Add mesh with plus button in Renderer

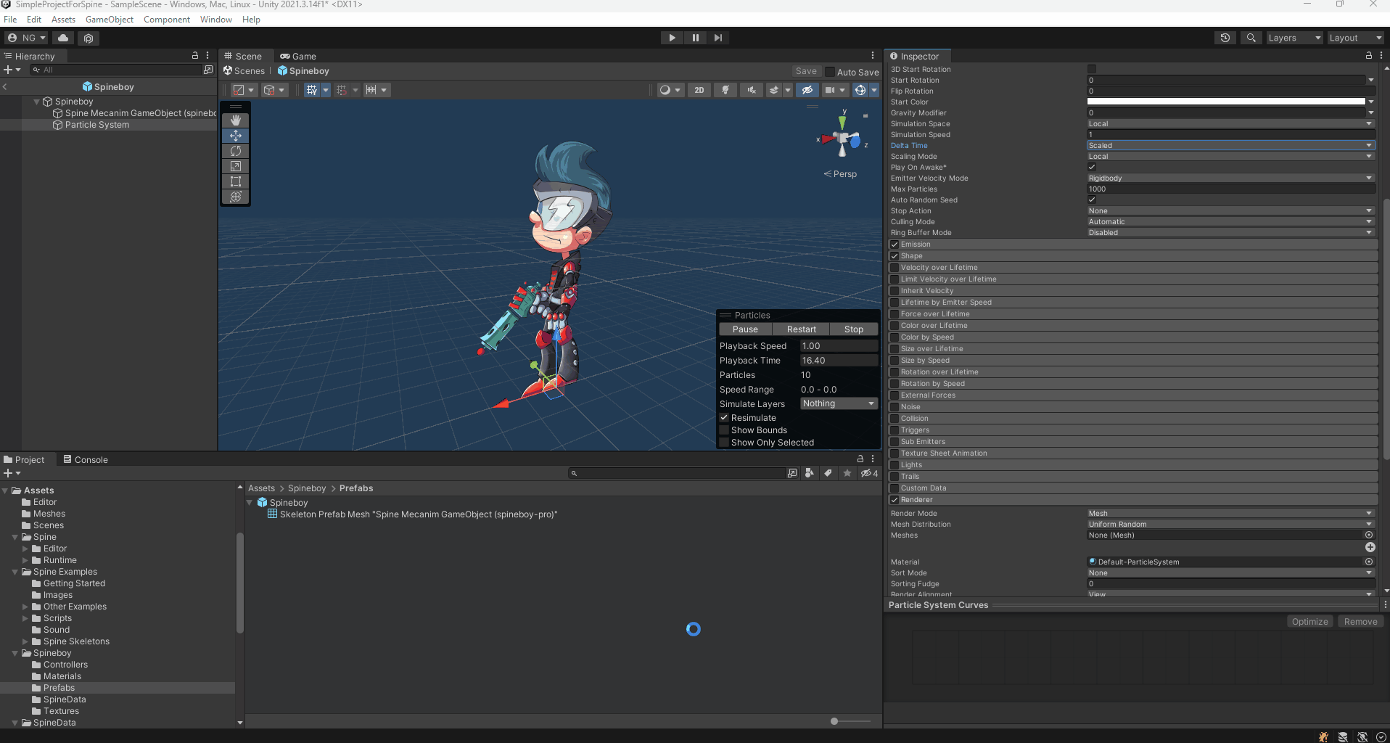point(1370,548)
